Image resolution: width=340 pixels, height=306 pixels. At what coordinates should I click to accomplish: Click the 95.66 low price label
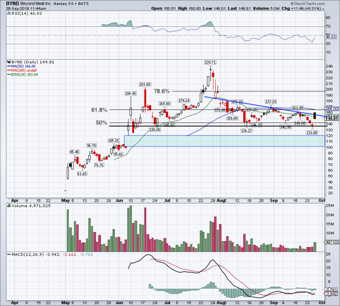click(118, 154)
